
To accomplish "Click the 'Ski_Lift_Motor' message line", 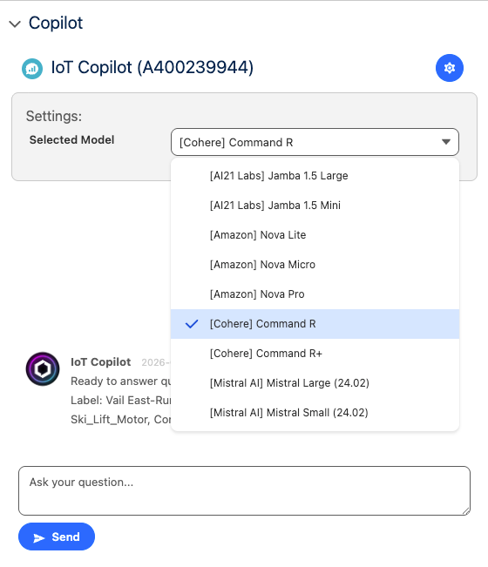I will [x=120, y=420].
